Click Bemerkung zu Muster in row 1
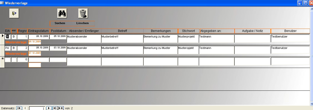The width and height of the screenshot is (313, 110). (160, 39)
